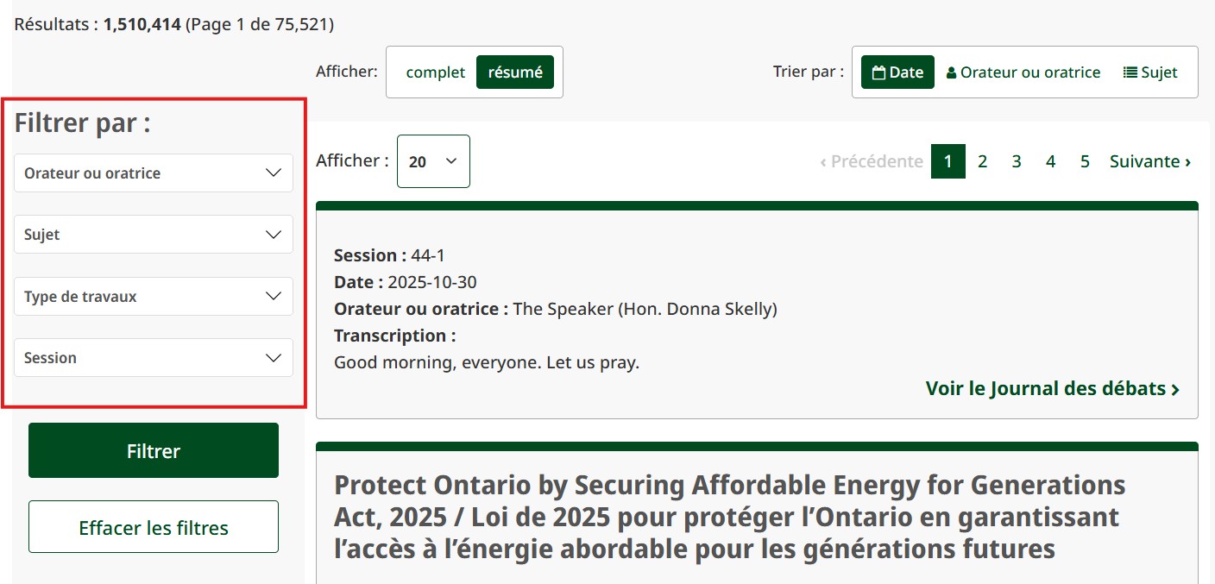This screenshot has height=584, width=1215.
Task: Go to Suivante next page
Action: pos(1150,161)
